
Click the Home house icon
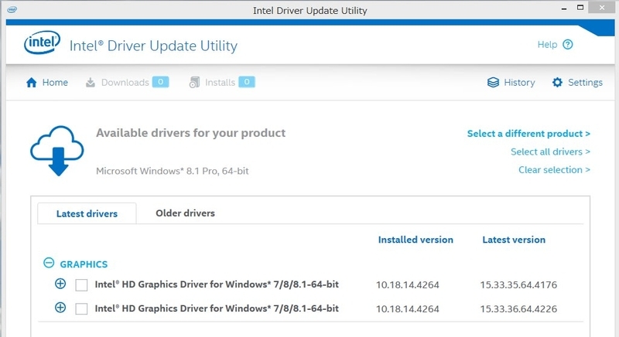coord(32,83)
